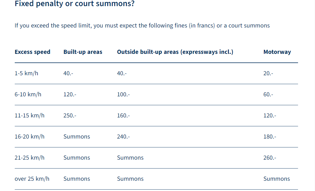Select the "Built-up areas" column header

pos(83,52)
